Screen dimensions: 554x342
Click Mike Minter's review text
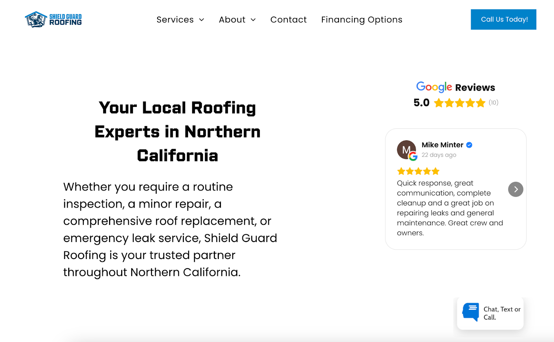450,208
